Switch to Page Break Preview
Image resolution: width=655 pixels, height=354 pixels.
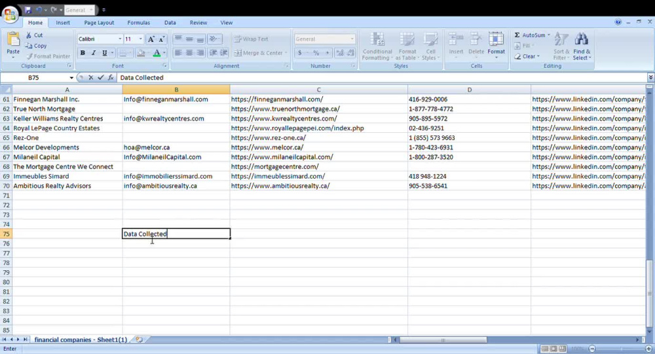pyautogui.click(x=562, y=349)
